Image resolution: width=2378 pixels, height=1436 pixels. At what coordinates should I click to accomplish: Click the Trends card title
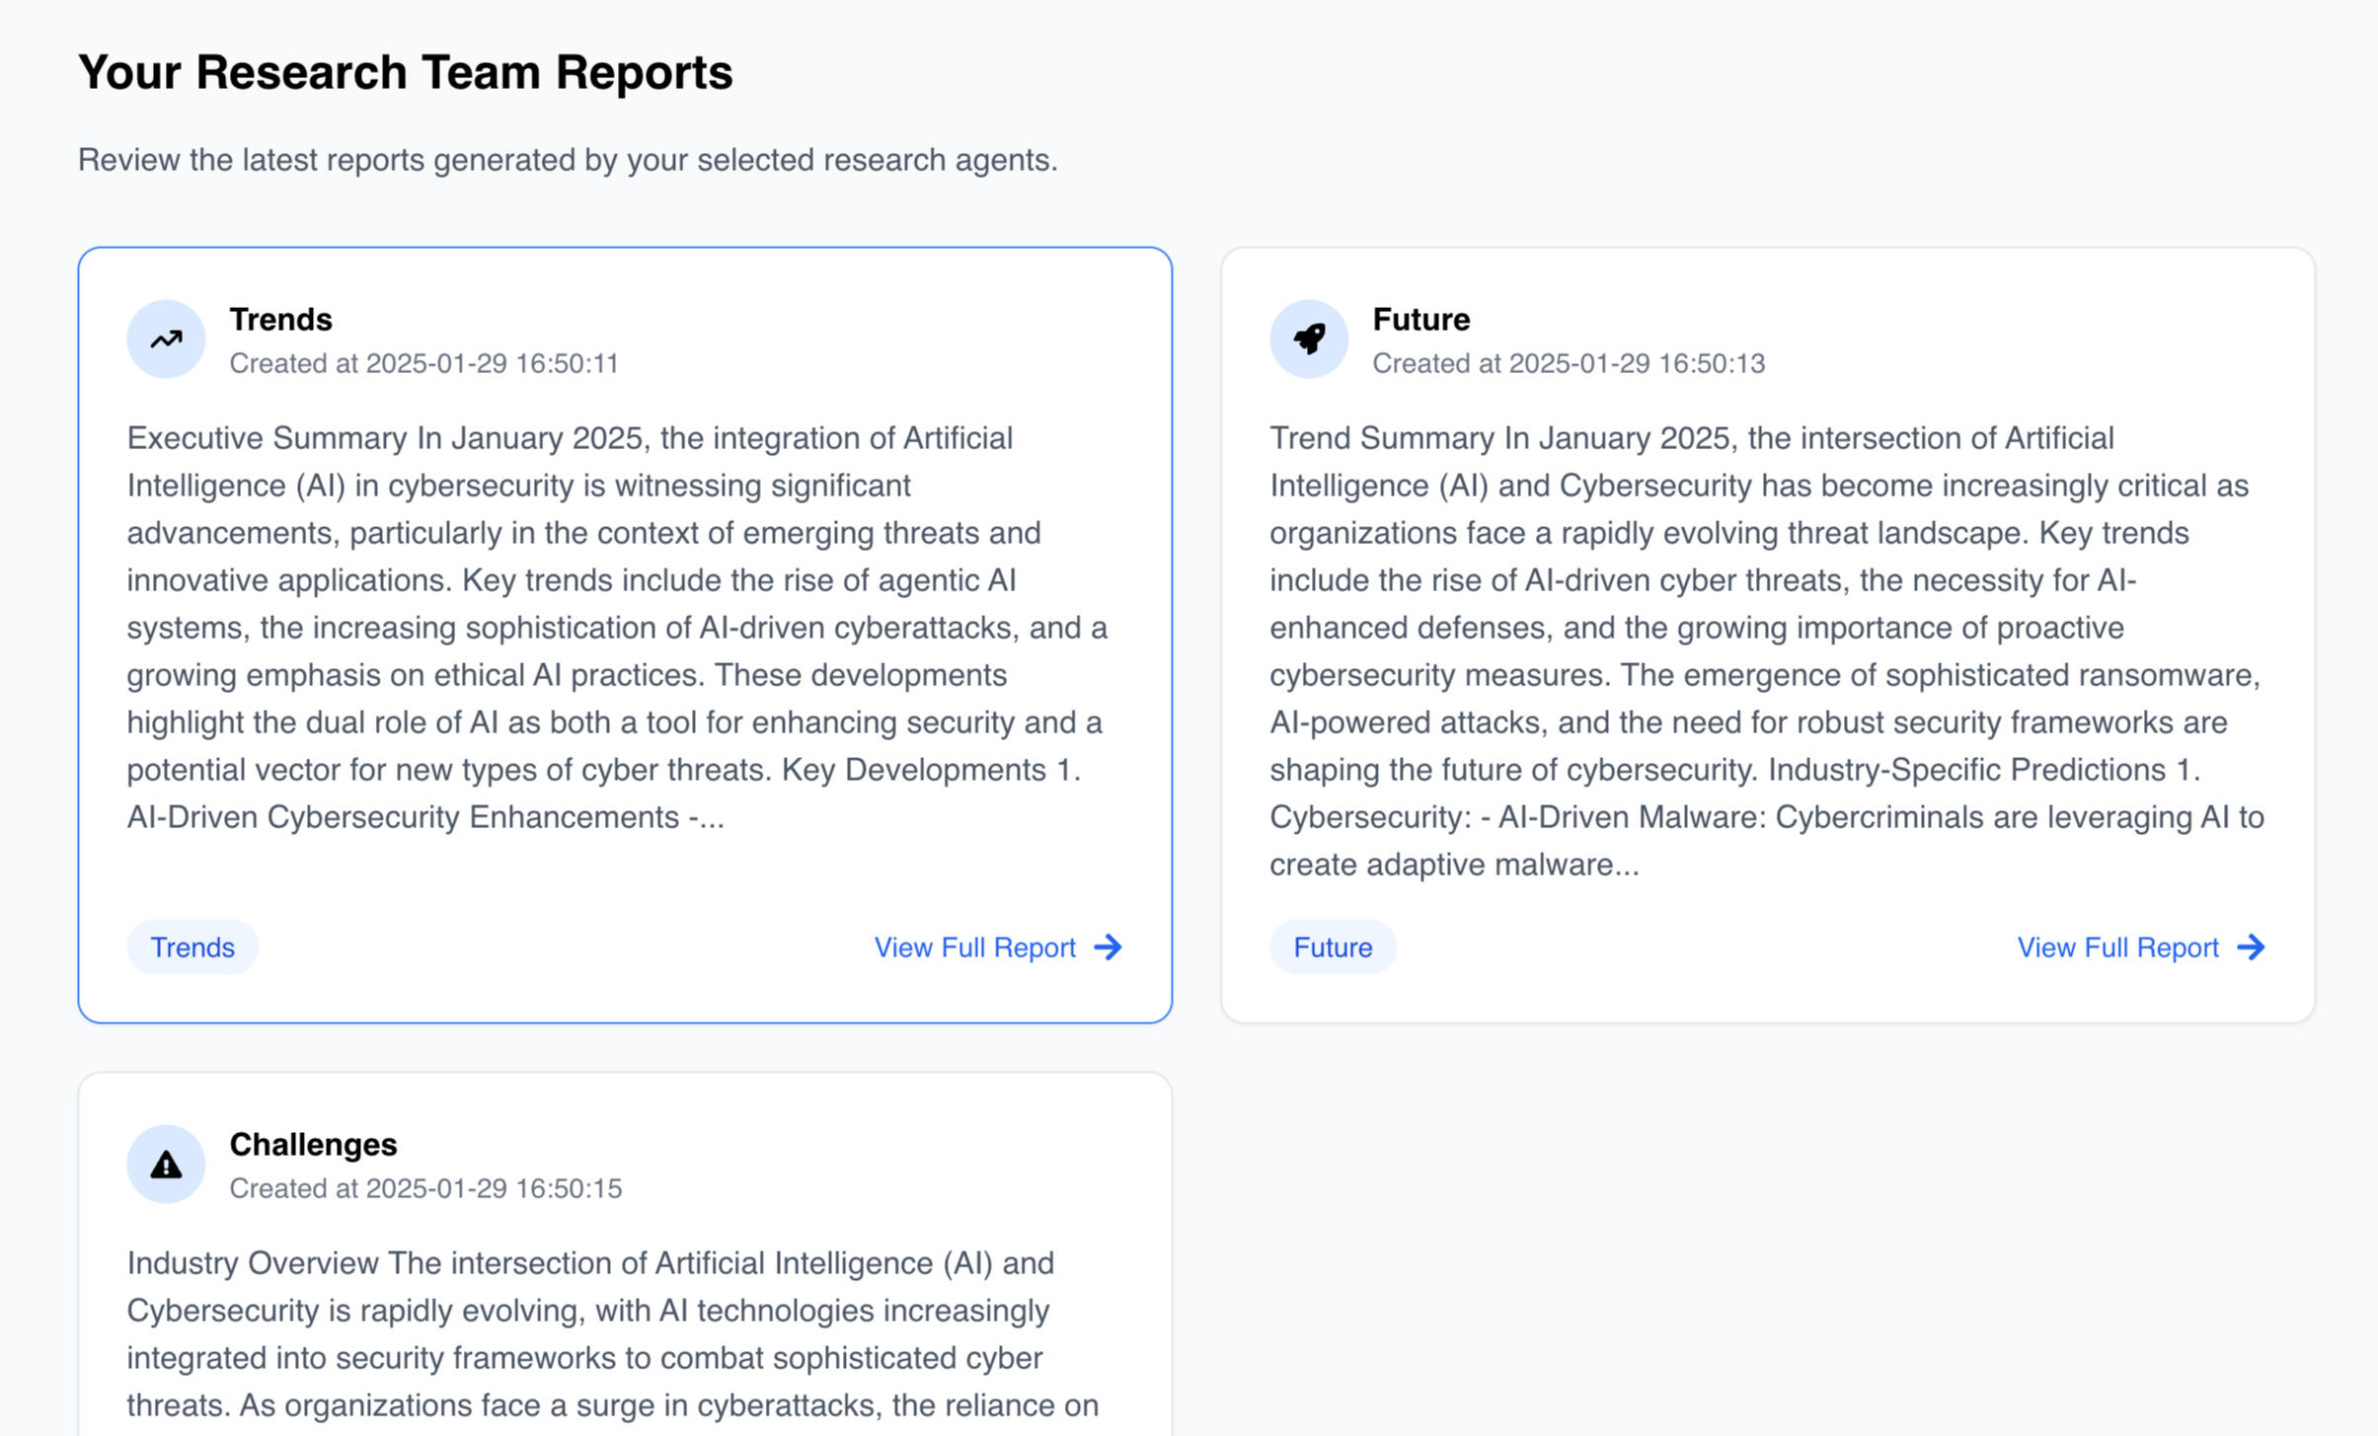tap(281, 320)
